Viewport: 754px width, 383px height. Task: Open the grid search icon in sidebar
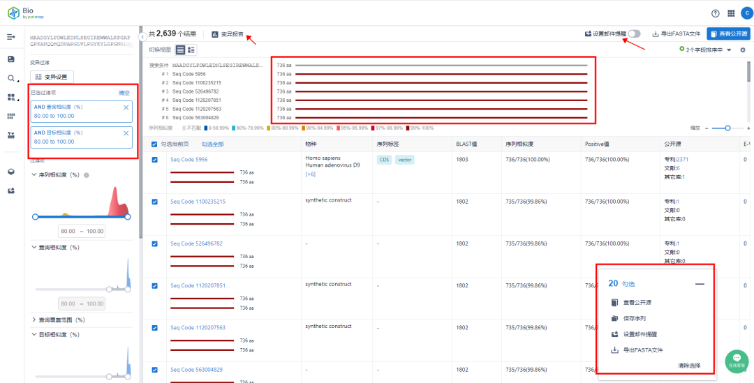11,97
